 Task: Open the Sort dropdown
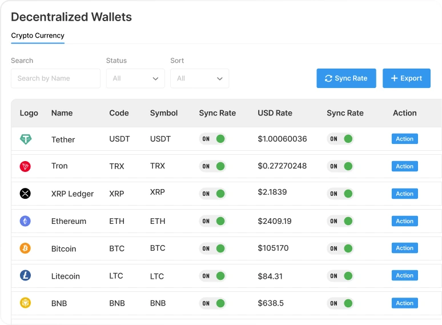199,78
